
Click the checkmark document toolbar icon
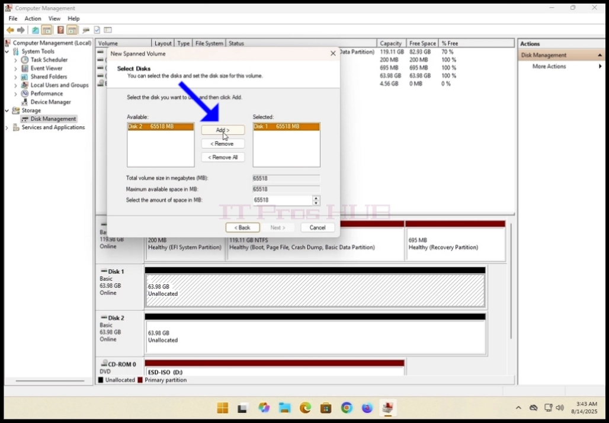click(x=97, y=30)
